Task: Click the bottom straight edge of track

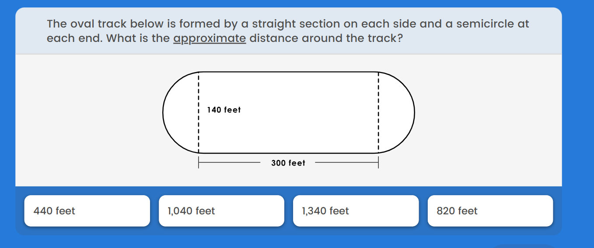Action: [289, 153]
